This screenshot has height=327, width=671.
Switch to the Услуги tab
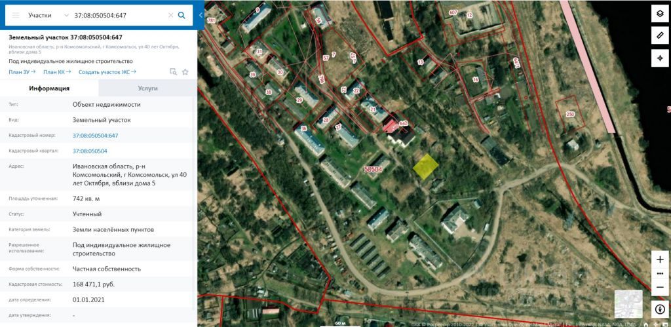[147, 88]
